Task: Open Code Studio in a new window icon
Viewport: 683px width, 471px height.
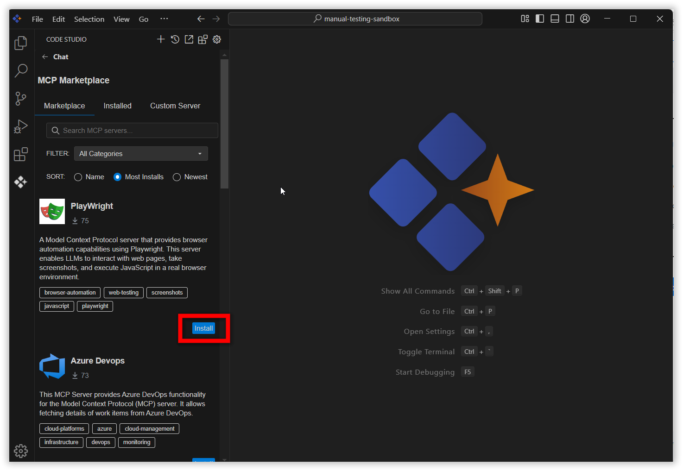Action: (189, 39)
